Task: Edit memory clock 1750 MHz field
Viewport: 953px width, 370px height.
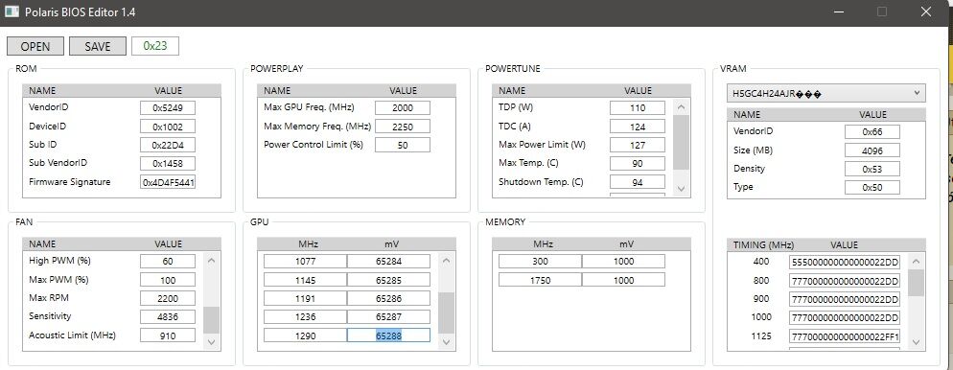Action: [x=540, y=280]
